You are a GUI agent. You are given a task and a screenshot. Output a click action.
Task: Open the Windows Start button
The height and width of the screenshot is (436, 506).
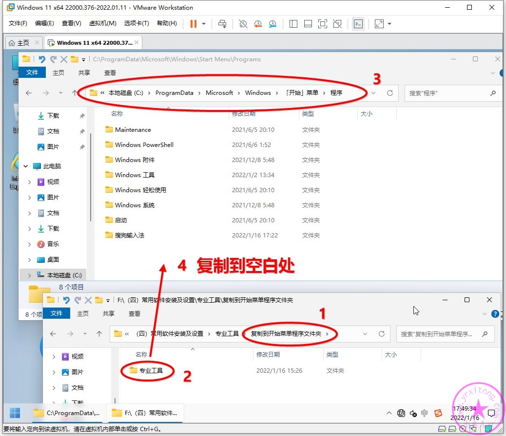pos(15,413)
